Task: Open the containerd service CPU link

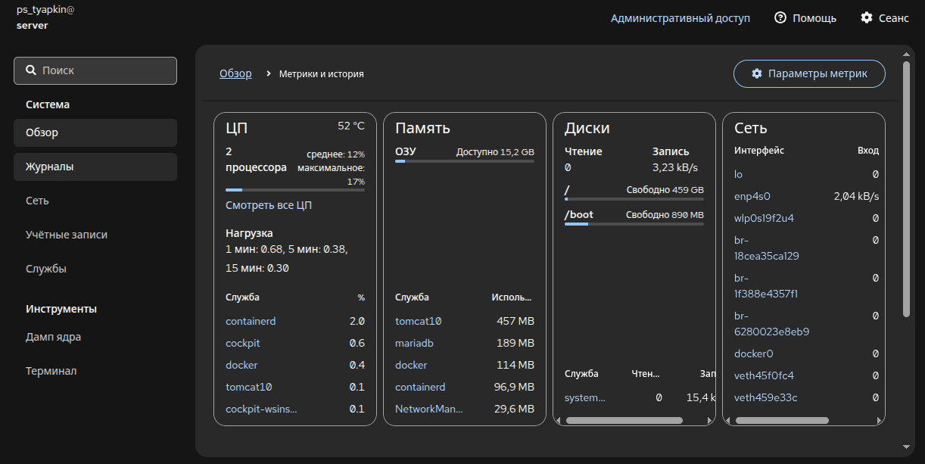Action: (251, 321)
